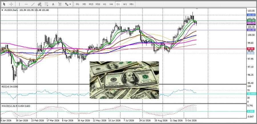This screenshot has width=257, height=124.
Task: Pick the Text tool labeled A
Action: click(53, 4)
